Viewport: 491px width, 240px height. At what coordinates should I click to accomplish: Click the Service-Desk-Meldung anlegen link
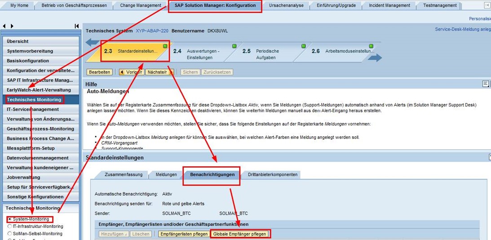pos(463,29)
